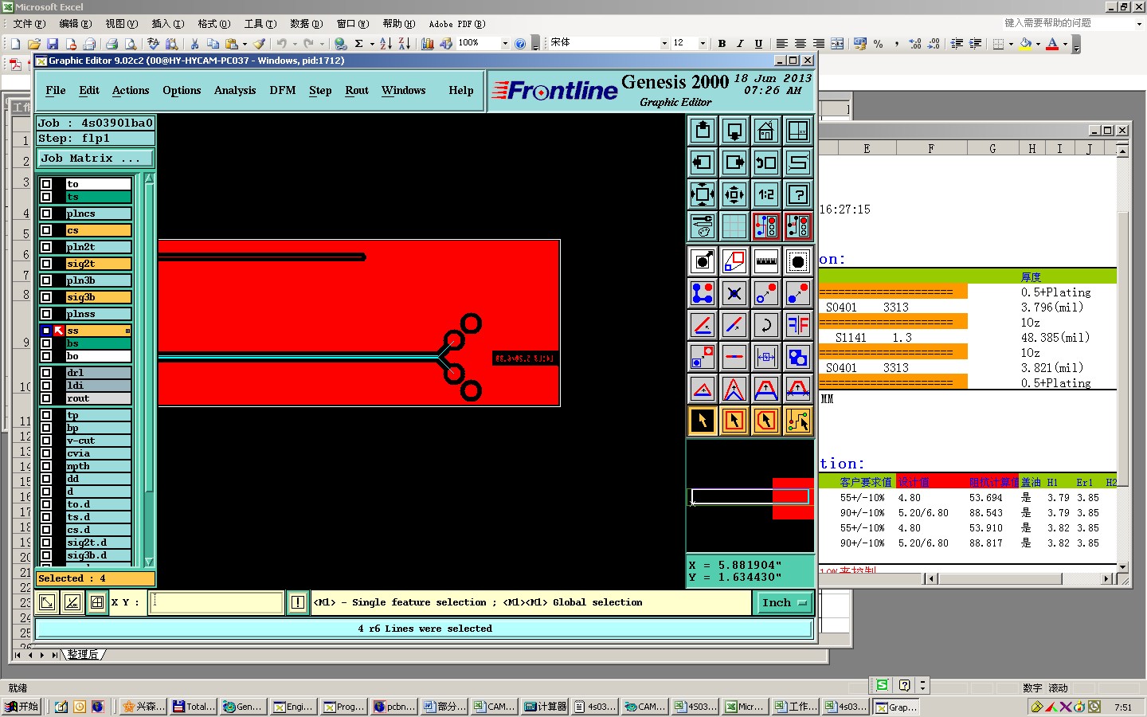Click the wrench settings tool icon

702,226
